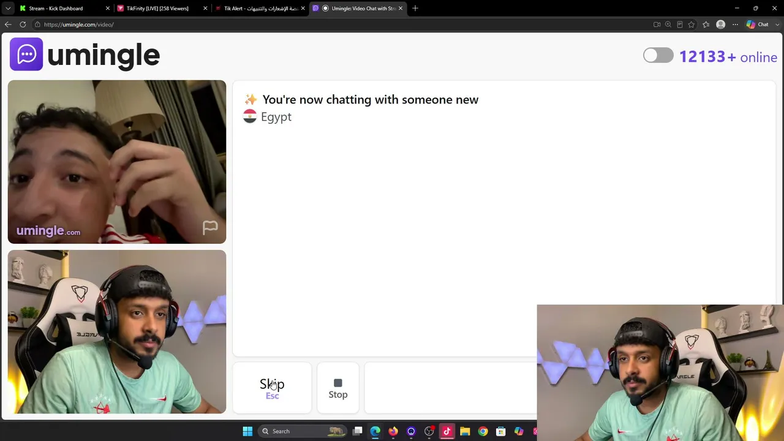Screen dimensions: 784x441
Task: Close the Stream - Kick Dashboard tab
Action: tap(108, 8)
